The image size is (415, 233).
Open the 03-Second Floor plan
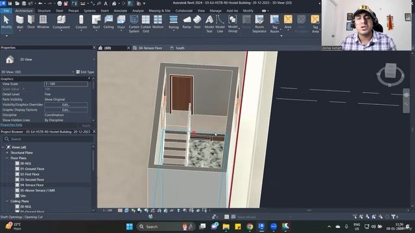32,180
